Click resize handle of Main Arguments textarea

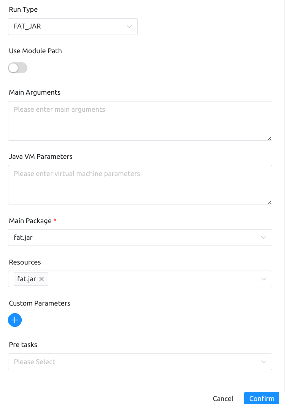(269, 138)
